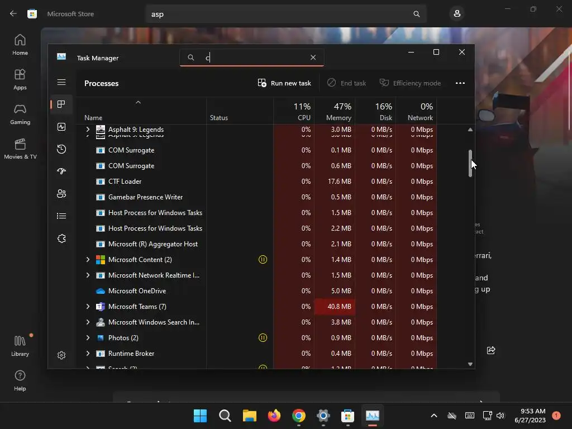Open the Users page icon in sidebar
This screenshot has width=572, height=429.
tap(61, 194)
